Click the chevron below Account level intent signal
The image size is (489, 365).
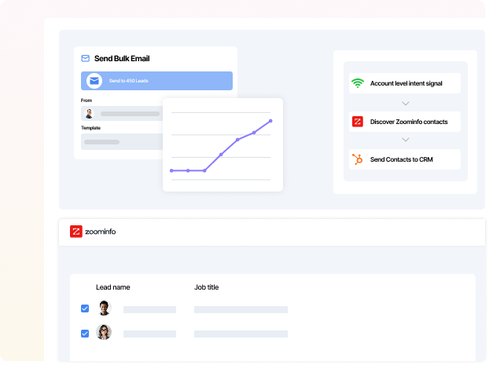[405, 103]
